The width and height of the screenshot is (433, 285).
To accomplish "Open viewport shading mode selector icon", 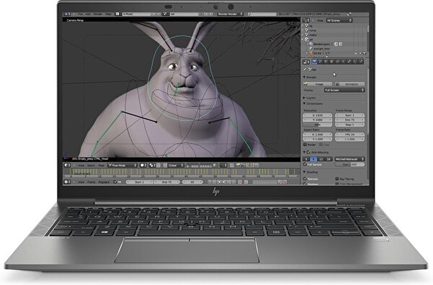I will [144, 165].
